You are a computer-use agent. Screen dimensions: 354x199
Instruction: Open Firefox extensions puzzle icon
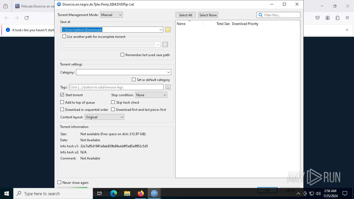[337, 18]
